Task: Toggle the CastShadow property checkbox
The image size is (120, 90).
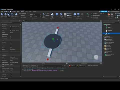Action: (11, 29)
